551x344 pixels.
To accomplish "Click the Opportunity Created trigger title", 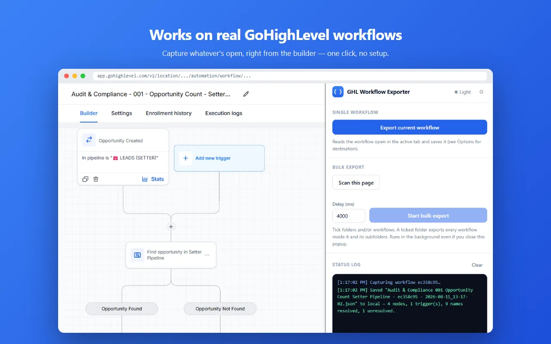I will pyautogui.click(x=121, y=141).
